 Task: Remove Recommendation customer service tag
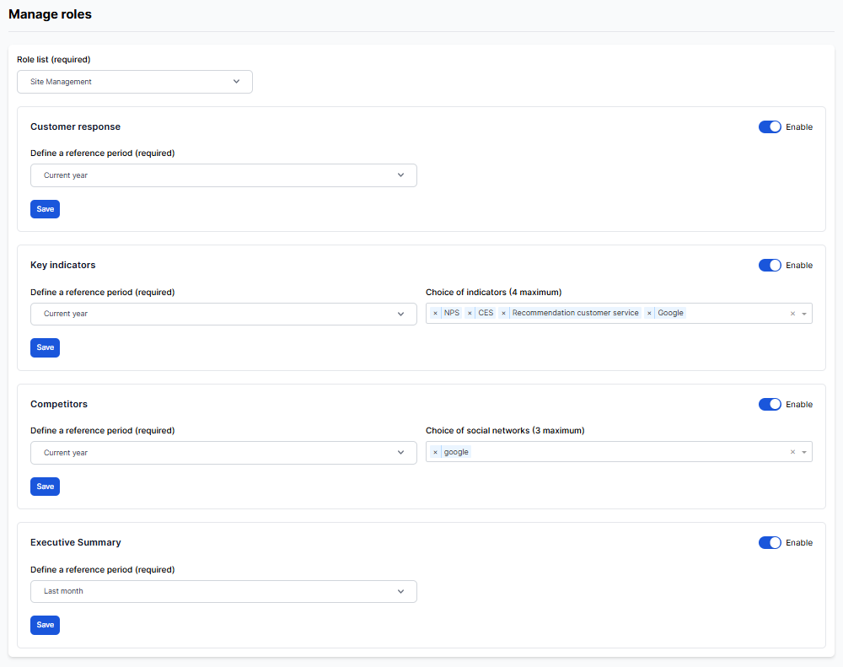(x=503, y=313)
